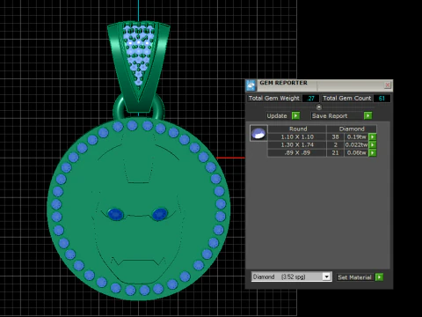422x317 pixels.
Task: Click the 0.19tw weight cell
Action: tap(356, 136)
